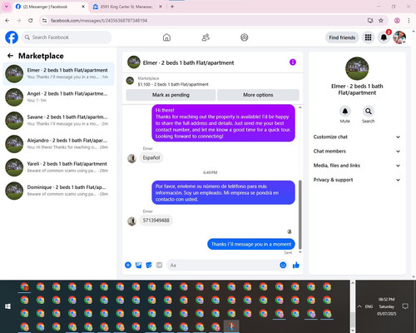The width and height of the screenshot is (416, 333).
Task: Click the browser address bar URL
Action: [x=99, y=21]
